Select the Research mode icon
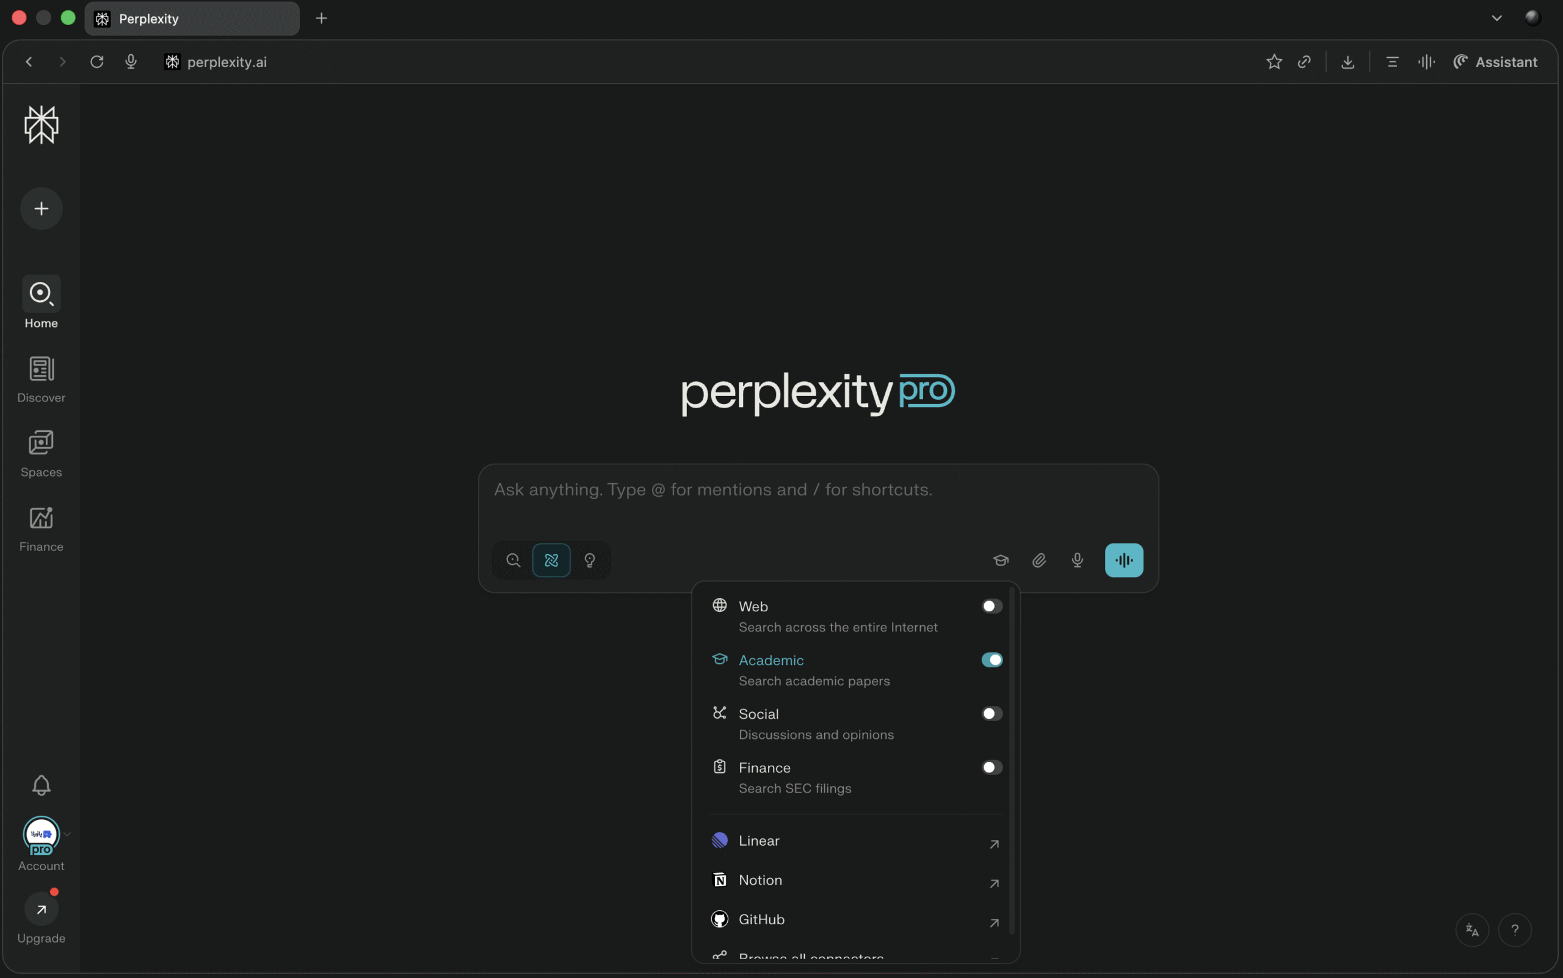This screenshot has height=978, width=1563. point(551,560)
